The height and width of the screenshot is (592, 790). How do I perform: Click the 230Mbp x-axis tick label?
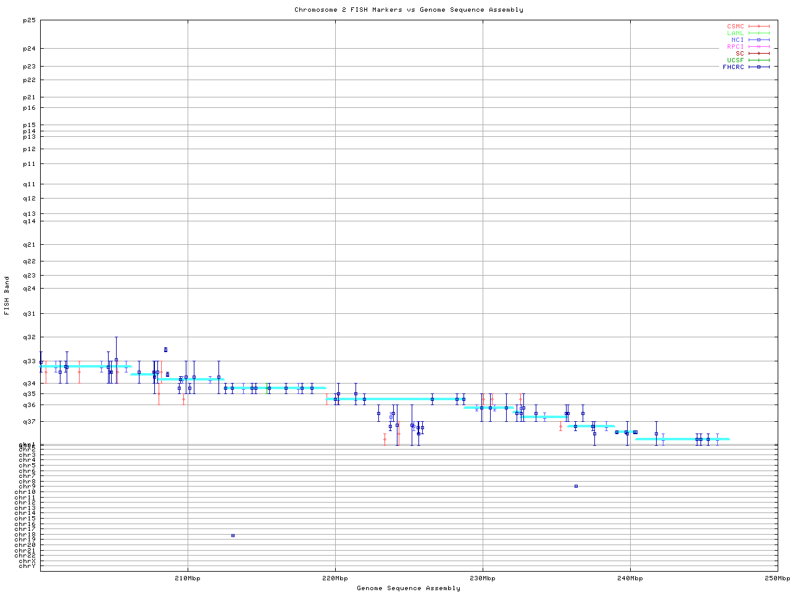tap(483, 578)
